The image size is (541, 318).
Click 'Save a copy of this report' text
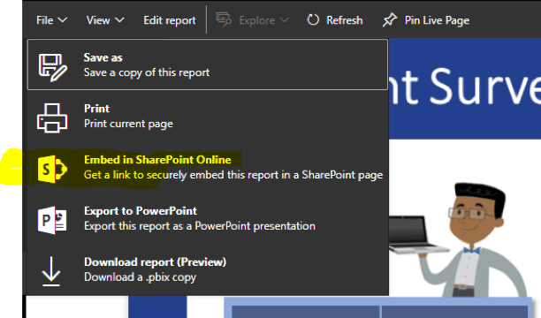tap(146, 72)
